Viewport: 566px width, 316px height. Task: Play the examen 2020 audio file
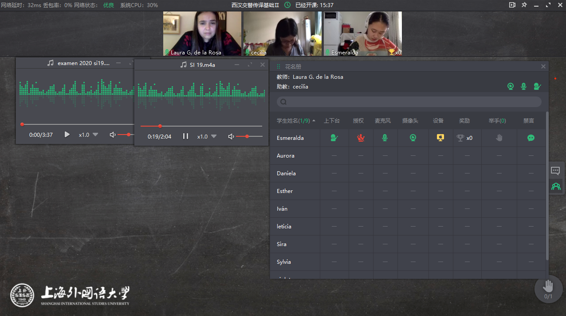(x=67, y=135)
